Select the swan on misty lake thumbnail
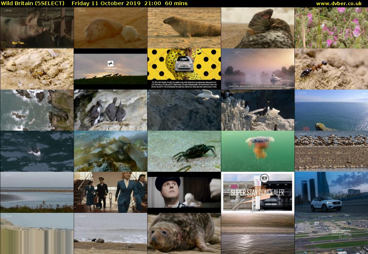This screenshot has width=368, height=254. (258, 69)
